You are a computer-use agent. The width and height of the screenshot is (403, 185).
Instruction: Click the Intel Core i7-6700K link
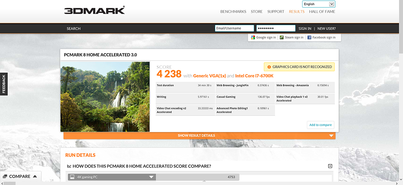pyautogui.click(x=254, y=76)
